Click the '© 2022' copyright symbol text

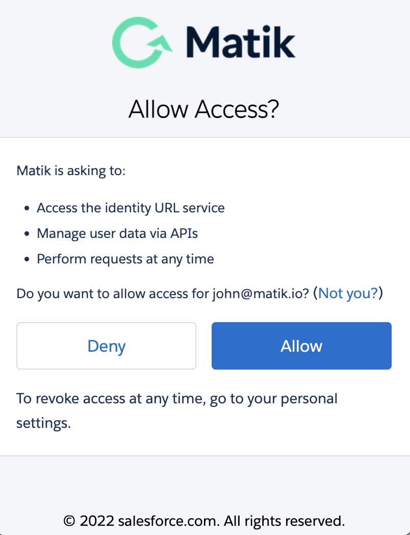pos(89,521)
